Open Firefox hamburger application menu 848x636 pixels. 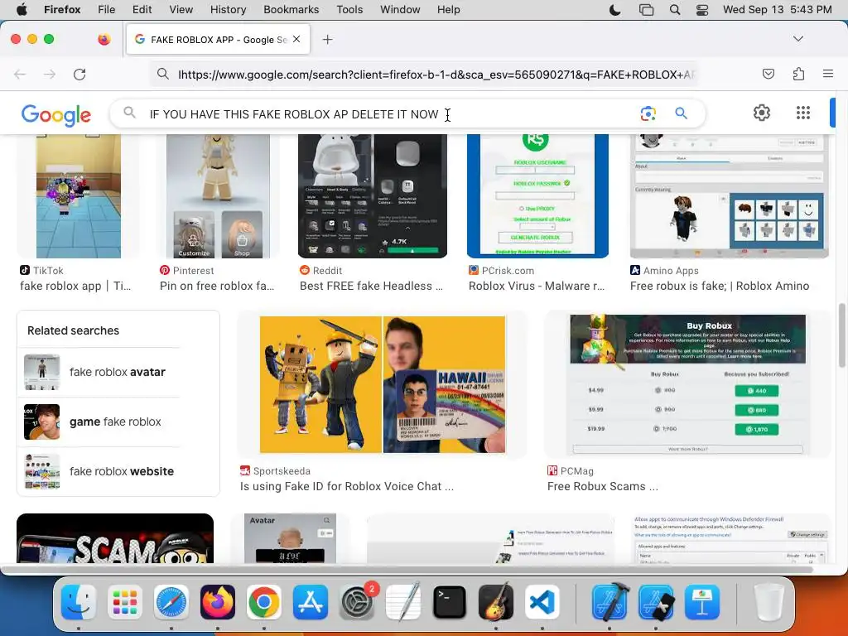(x=828, y=74)
